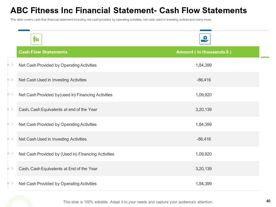Click chevron bullet beside first Investing Activities row

tap(12, 80)
